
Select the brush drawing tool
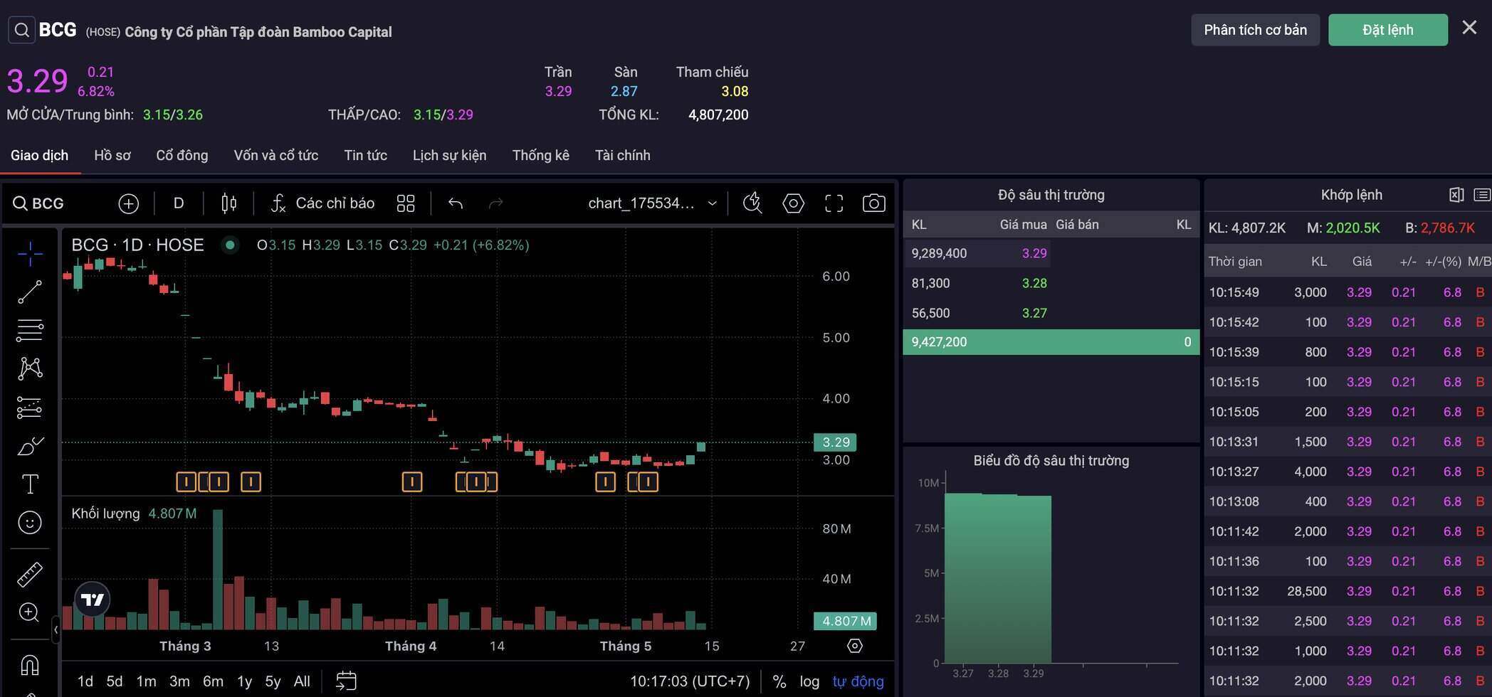point(31,445)
